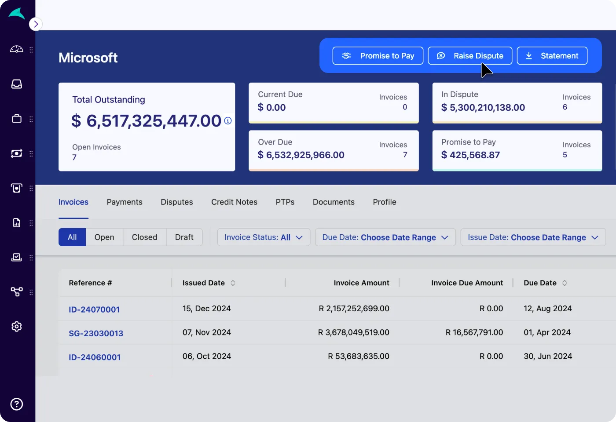Viewport: 616px width, 422px height.
Task: Switch to the Documents tab
Action: tap(334, 202)
